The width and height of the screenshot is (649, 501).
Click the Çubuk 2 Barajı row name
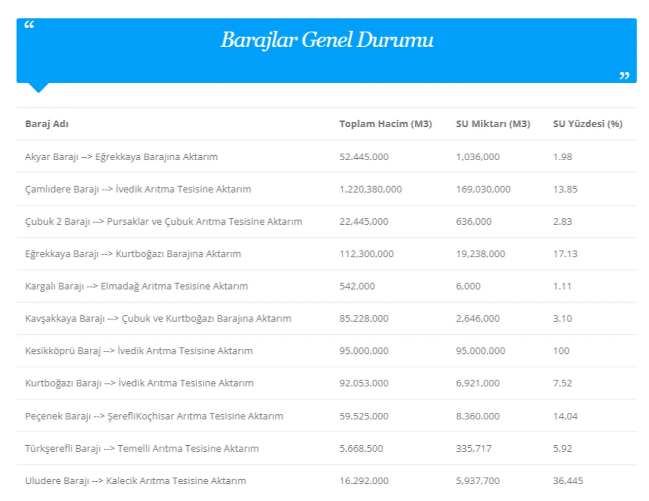[x=163, y=222]
